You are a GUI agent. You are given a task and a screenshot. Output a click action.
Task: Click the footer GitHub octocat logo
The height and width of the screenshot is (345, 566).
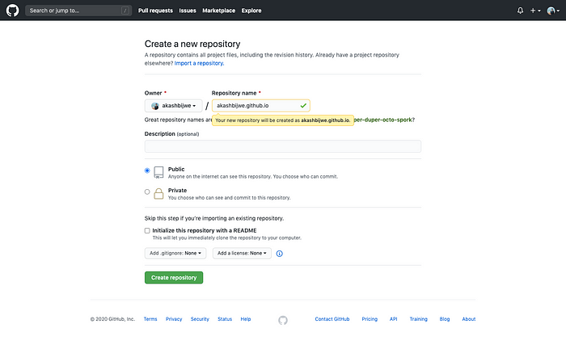(283, 320)
